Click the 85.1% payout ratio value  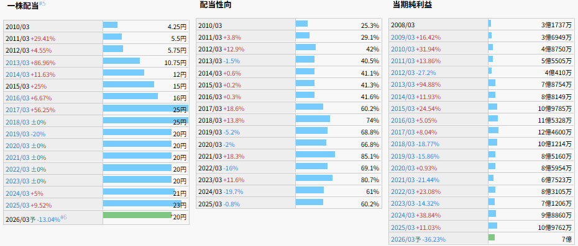370,156
